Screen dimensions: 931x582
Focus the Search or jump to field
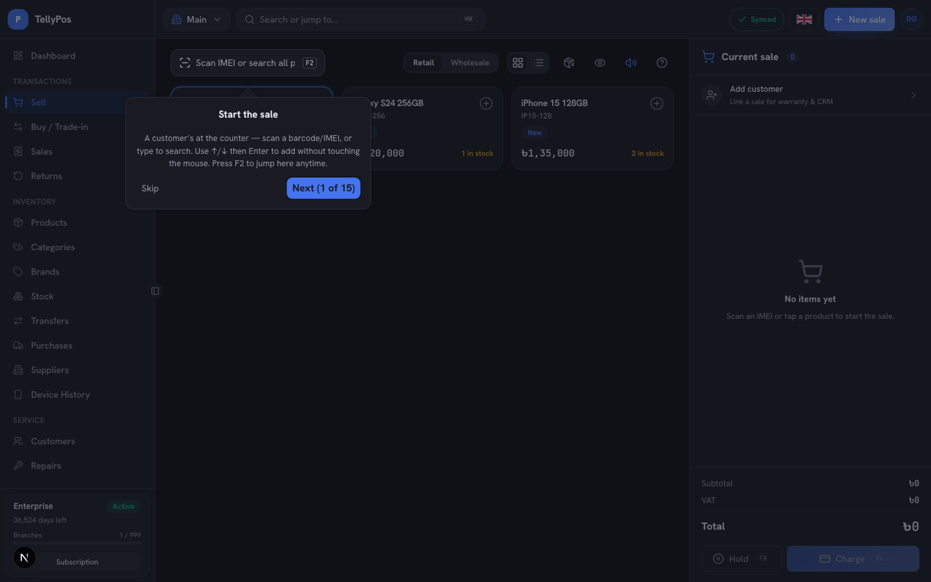click(361, 19)
